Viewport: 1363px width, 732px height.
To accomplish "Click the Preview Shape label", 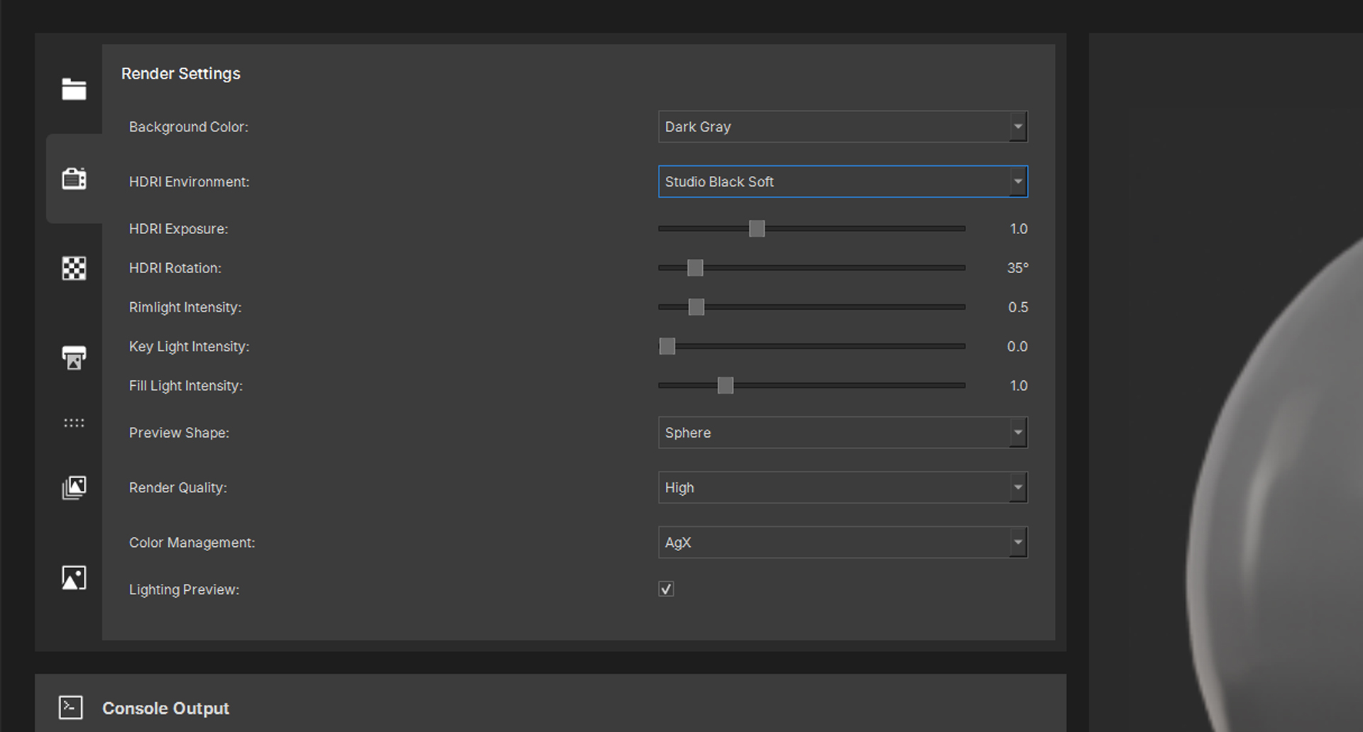I will 179,433.
